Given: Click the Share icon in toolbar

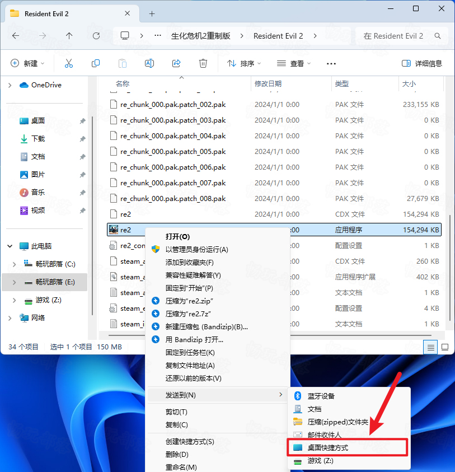Looking at the screenshot, I should (x=176, y=63).
